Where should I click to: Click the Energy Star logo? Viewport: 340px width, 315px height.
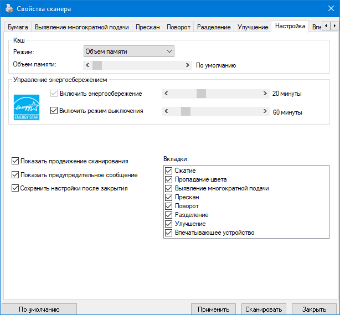[27, 107]
